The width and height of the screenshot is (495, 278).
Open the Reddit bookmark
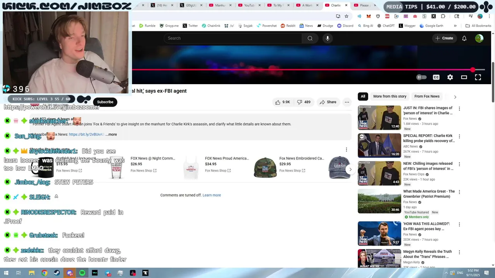point(288,26)
